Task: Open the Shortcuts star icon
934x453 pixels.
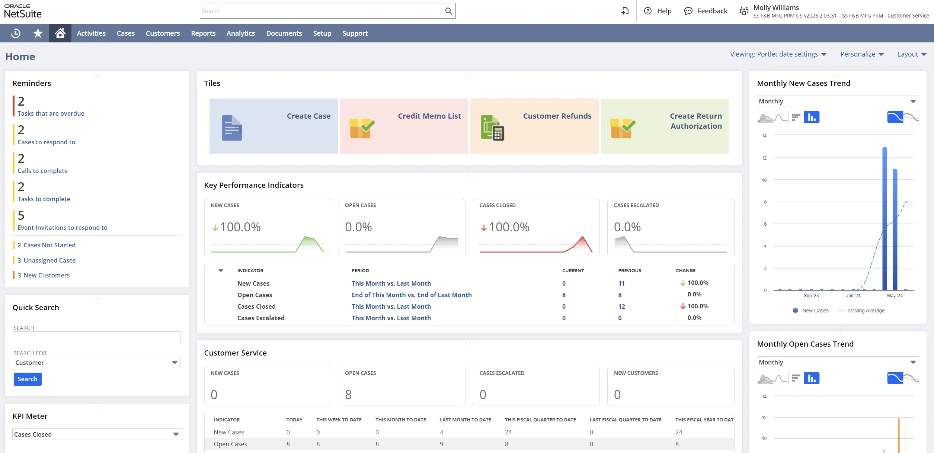Action: [38, 33]
